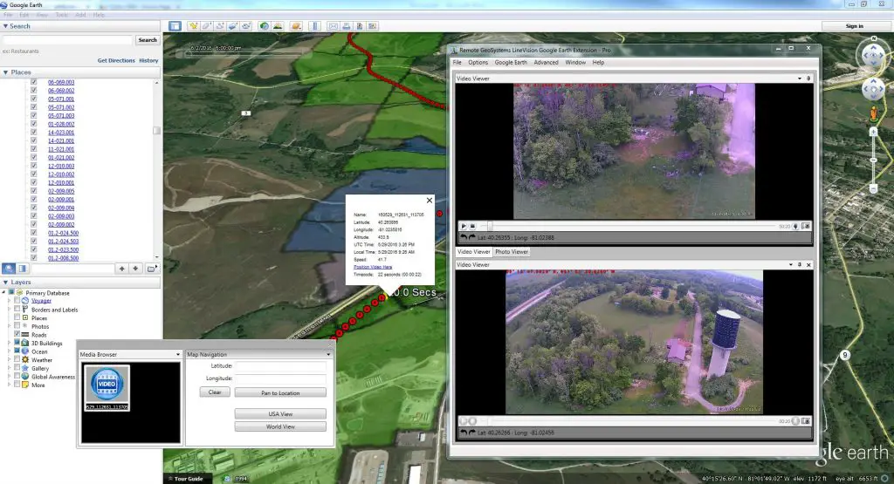Click the Pan to Location button

(x=280, y=393)
